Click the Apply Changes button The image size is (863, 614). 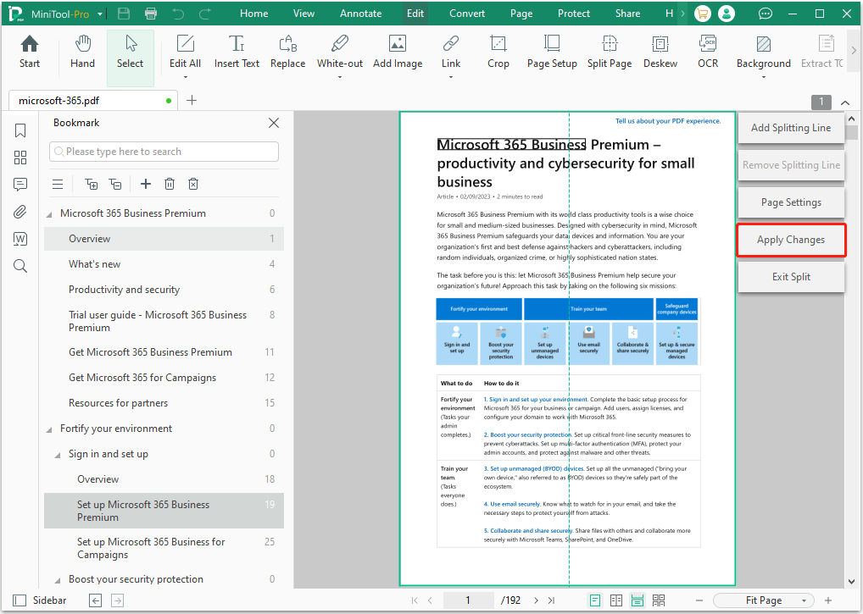[x=791, y=240]
